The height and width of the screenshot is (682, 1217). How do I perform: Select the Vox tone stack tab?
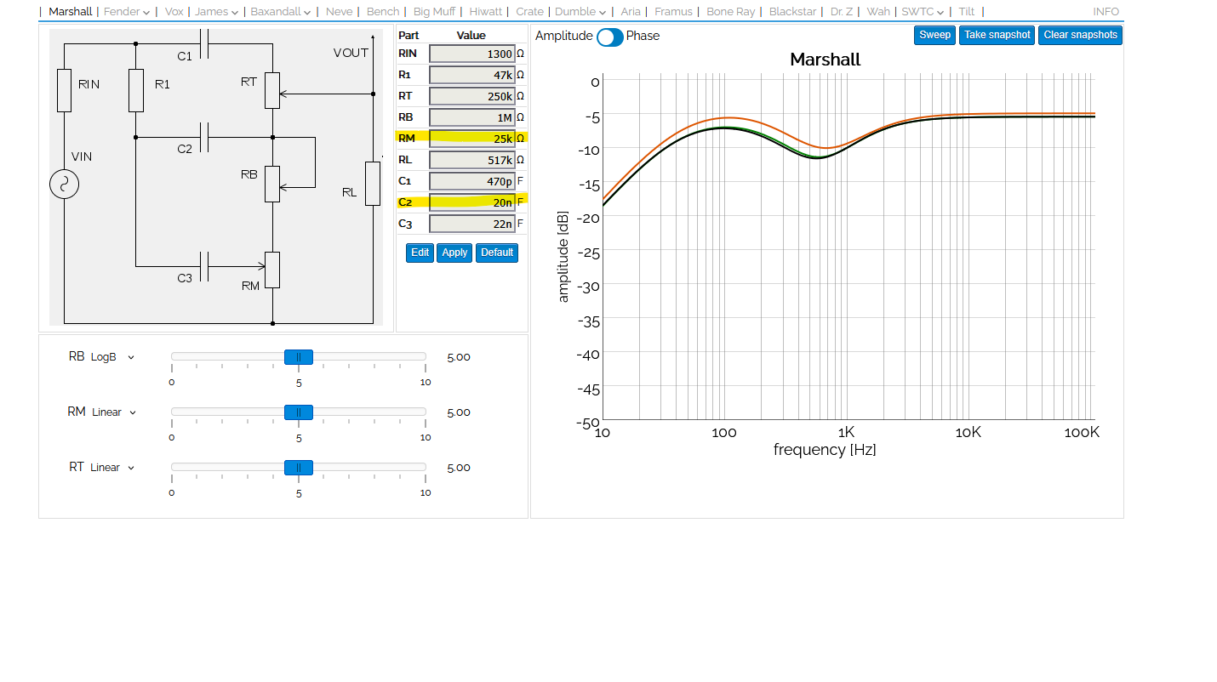point(174,12)
